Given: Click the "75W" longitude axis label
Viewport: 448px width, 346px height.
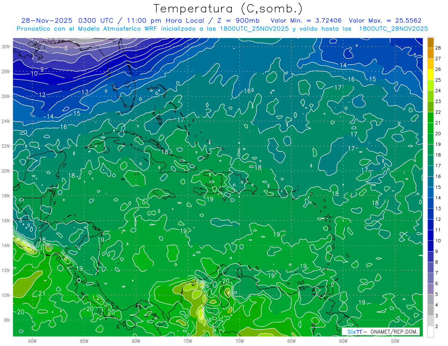Looking at the screenshot, I should click(188, 341).
